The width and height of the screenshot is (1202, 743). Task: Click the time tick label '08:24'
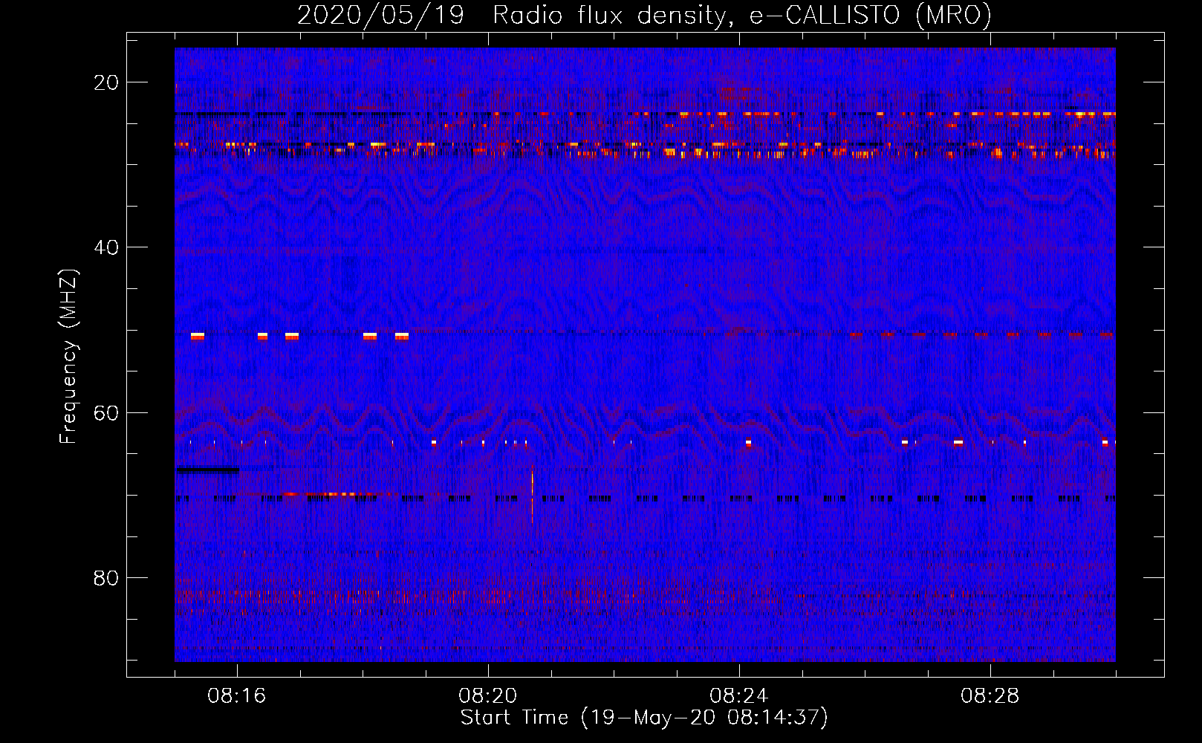click(739, 696)
